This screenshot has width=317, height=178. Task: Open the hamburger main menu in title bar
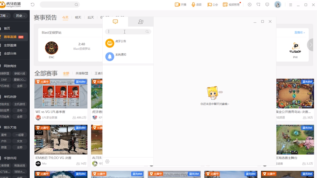[x=290, y=5]
